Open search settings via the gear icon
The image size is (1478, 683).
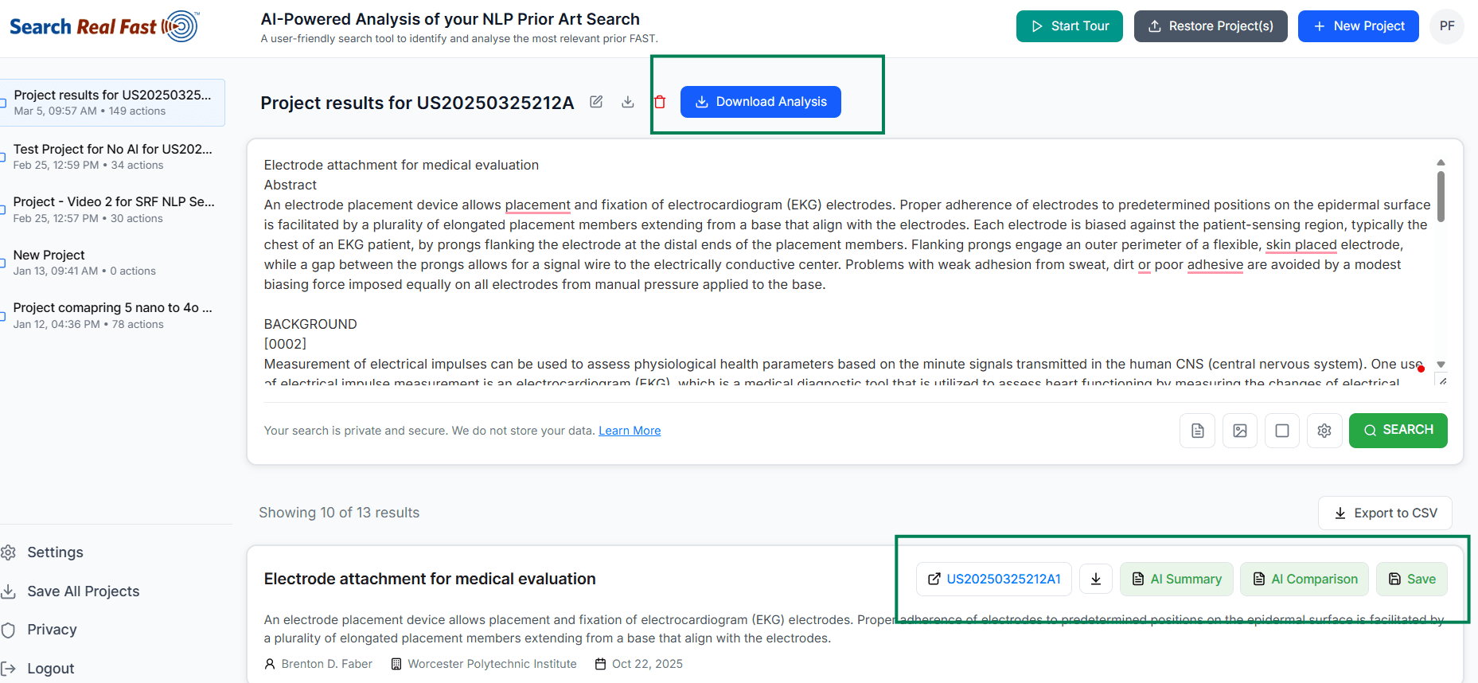click(x=1324, y=430)
